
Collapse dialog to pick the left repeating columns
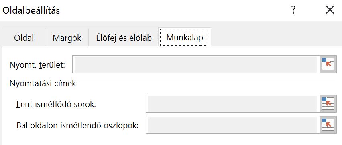pos(328,125)
